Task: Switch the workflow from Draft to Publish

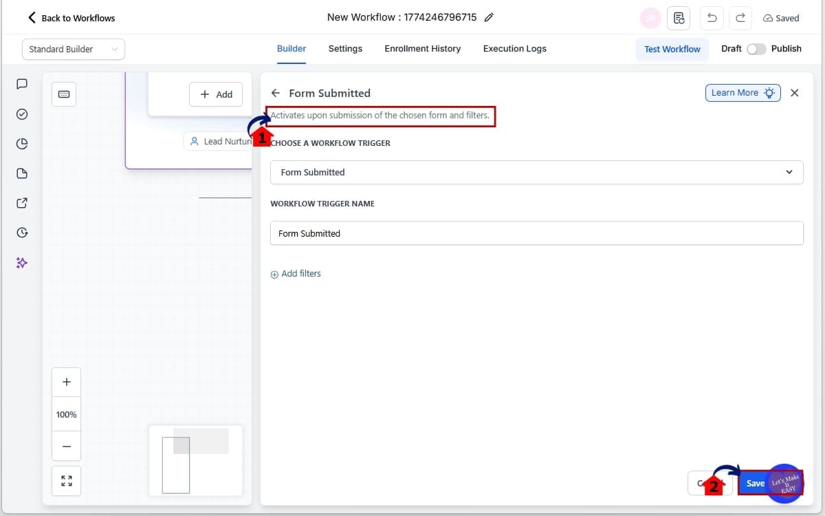Action: [x=756, y=50]
